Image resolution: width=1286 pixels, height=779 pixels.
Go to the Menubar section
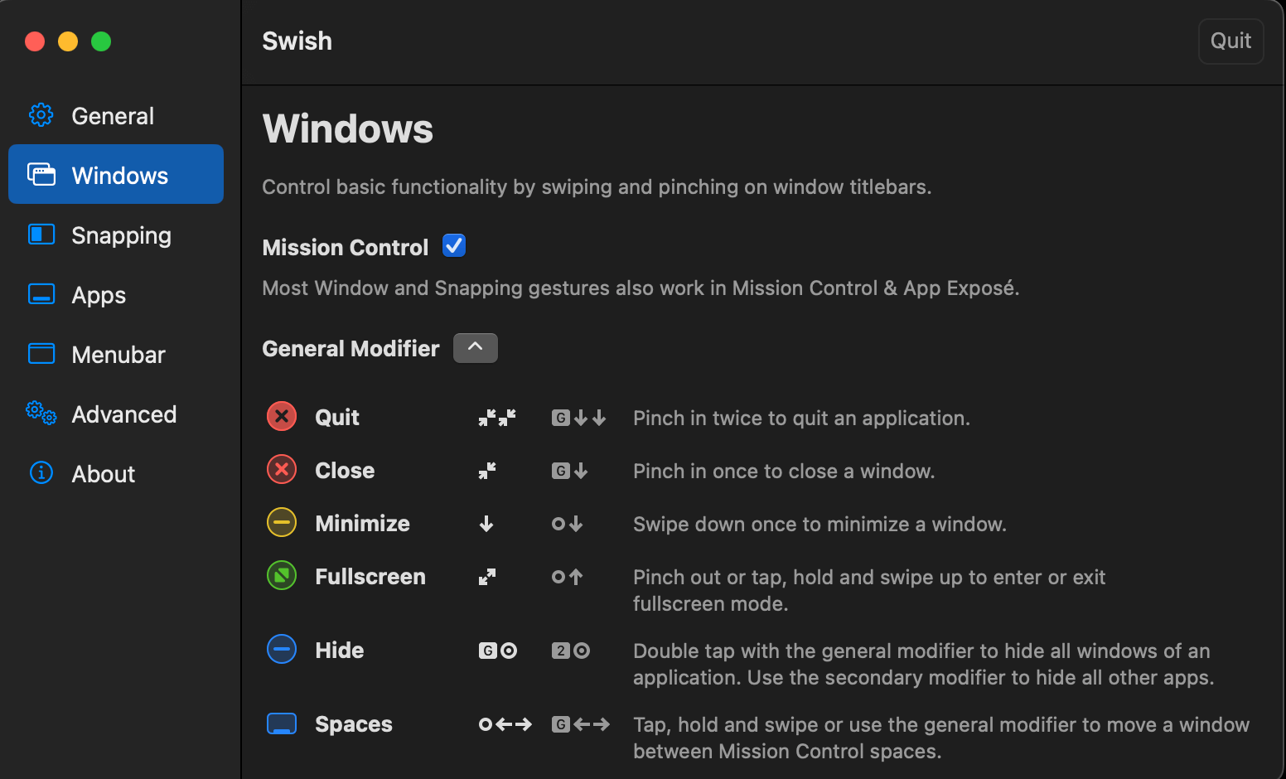(116, 355)
